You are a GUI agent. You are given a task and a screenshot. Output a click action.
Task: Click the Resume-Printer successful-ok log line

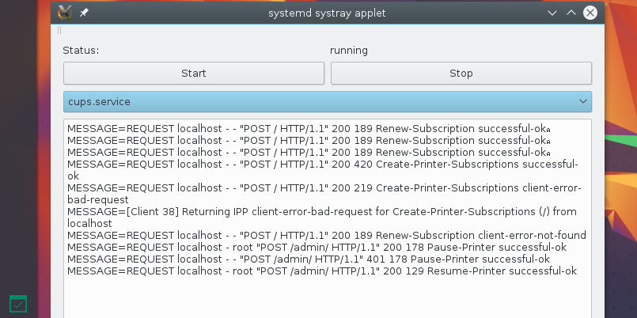(x=321, y=271)
